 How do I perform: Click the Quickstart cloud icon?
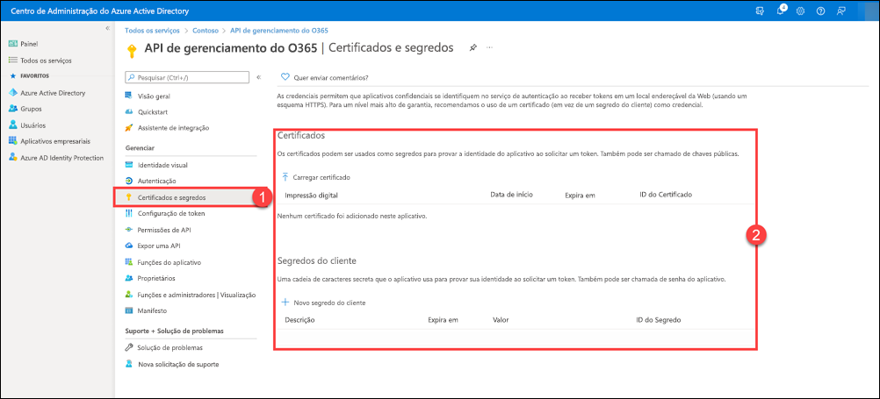pos(128,112)
